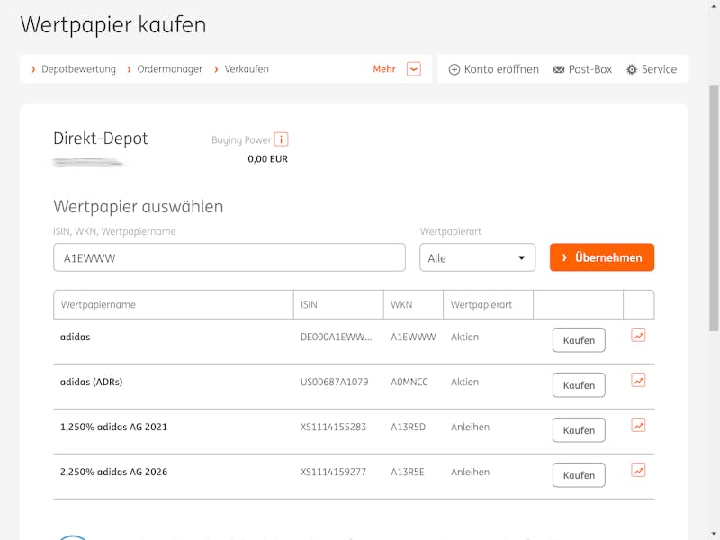Click Kaufen for 1,250% adidas AG 2021
The width and height of the screenshot is (720, 540).
click(x=579, y=430)
